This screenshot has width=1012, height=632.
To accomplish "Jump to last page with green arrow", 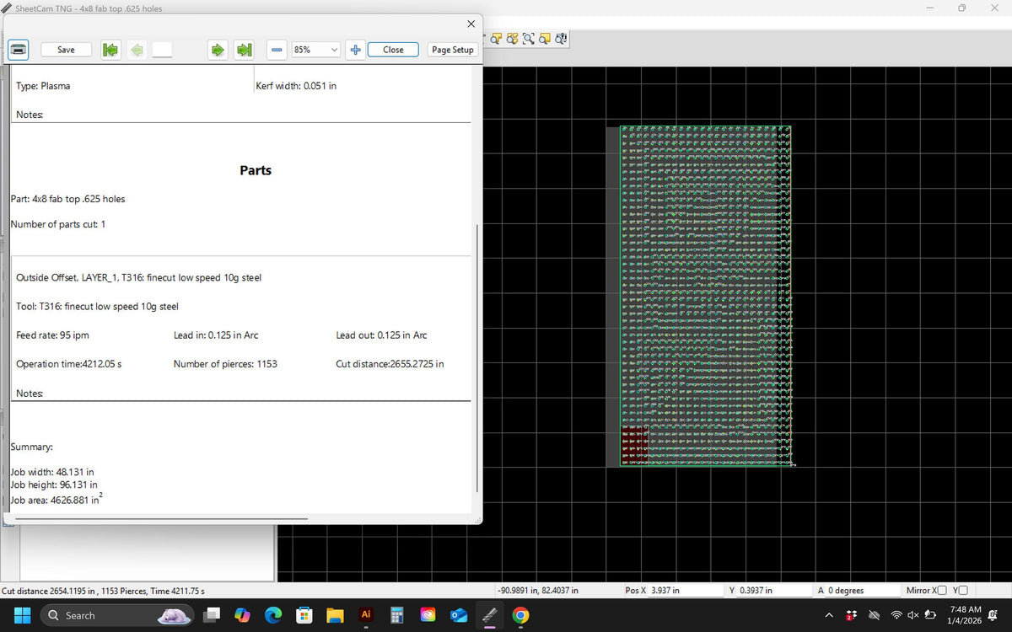I will (245, 50).
